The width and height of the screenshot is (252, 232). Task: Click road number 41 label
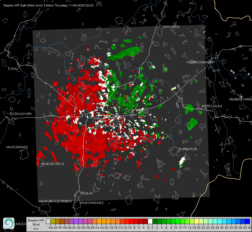coord(196,75)
